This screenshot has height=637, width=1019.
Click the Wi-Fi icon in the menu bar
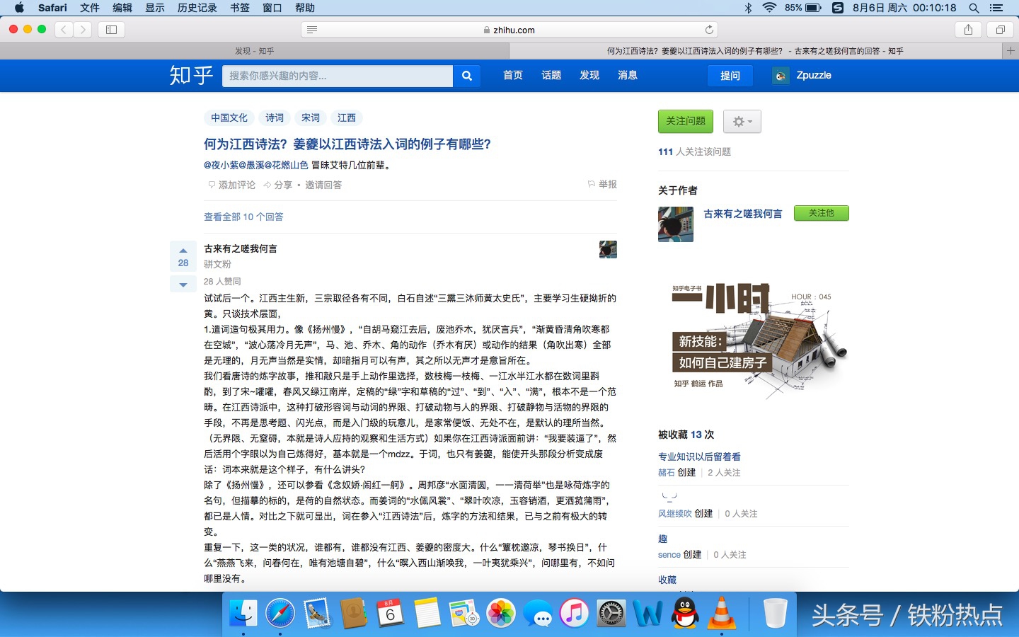[x=768, y=8]
